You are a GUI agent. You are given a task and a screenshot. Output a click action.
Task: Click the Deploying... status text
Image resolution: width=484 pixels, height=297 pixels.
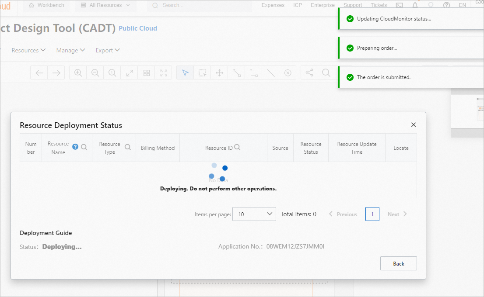click(62, 247)
